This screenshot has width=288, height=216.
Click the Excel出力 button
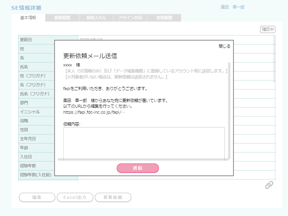click(x=75, y=197)
